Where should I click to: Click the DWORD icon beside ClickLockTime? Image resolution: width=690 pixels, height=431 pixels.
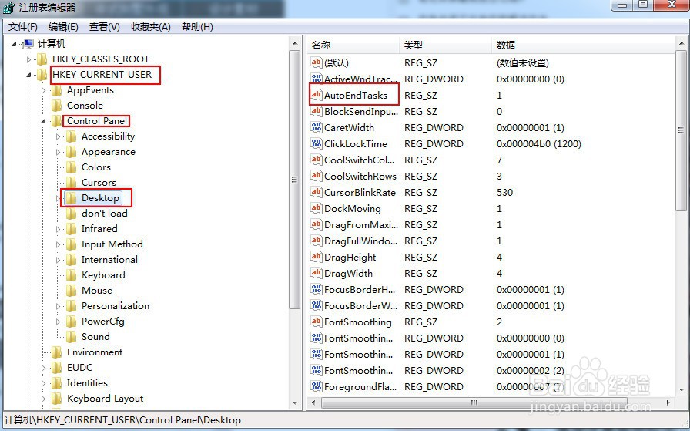(x=317, y=143)
